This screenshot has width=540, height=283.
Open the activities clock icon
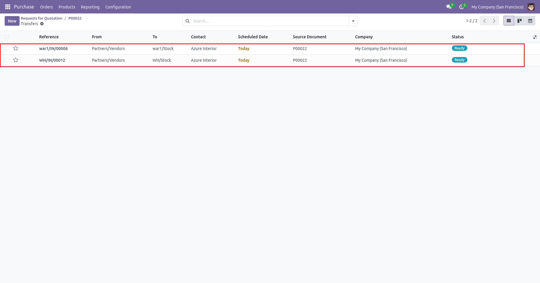coord(461,7)
